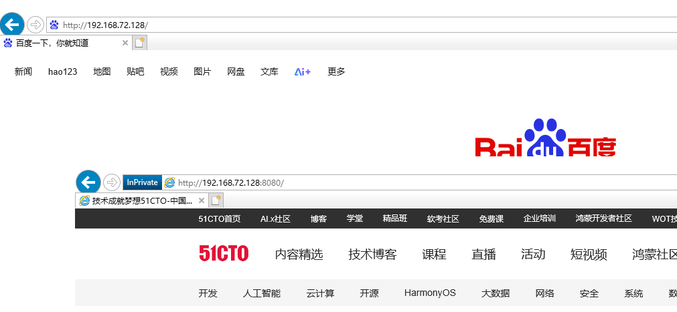Expand the 更多 menu on Baidu
Image resolution: width=677 pixels, height=312 pixels.
[x=336, y=72]
